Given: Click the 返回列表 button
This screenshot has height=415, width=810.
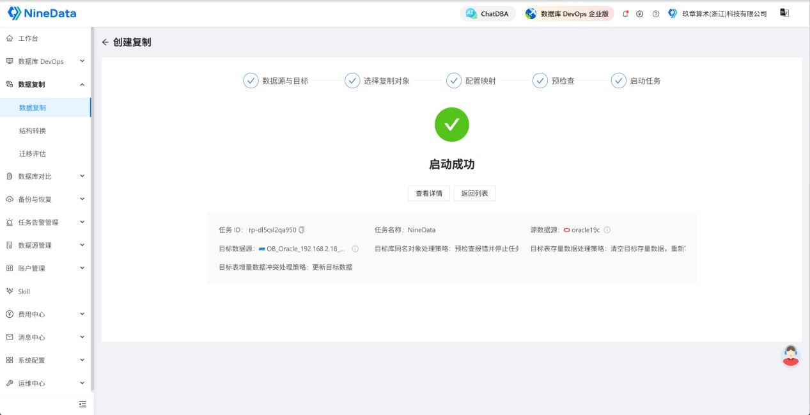Looking at the screenshot, I should pyautogui.click(x=474, y=193).
